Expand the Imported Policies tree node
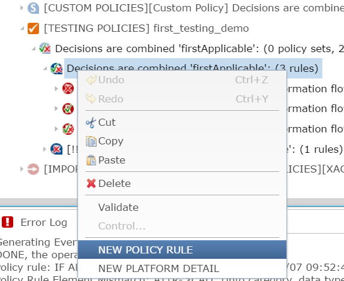The image size is (344, 281). (22, 169)
